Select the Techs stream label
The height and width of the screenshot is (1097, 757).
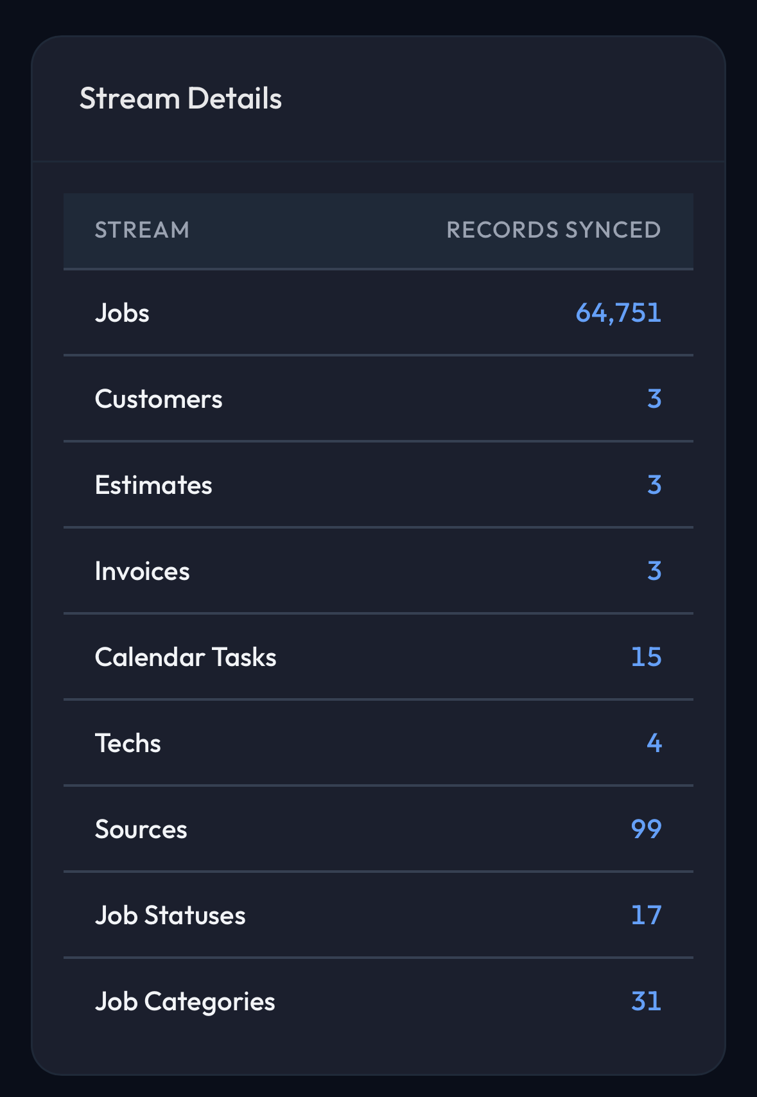point(128,743)
